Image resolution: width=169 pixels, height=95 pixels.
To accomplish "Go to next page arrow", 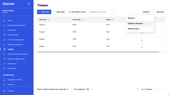I will click(163, 89).
